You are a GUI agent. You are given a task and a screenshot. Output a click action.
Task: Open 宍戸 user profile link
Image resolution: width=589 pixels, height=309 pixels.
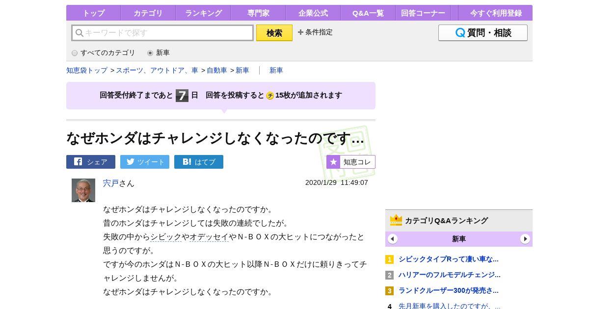click(111, 183)
